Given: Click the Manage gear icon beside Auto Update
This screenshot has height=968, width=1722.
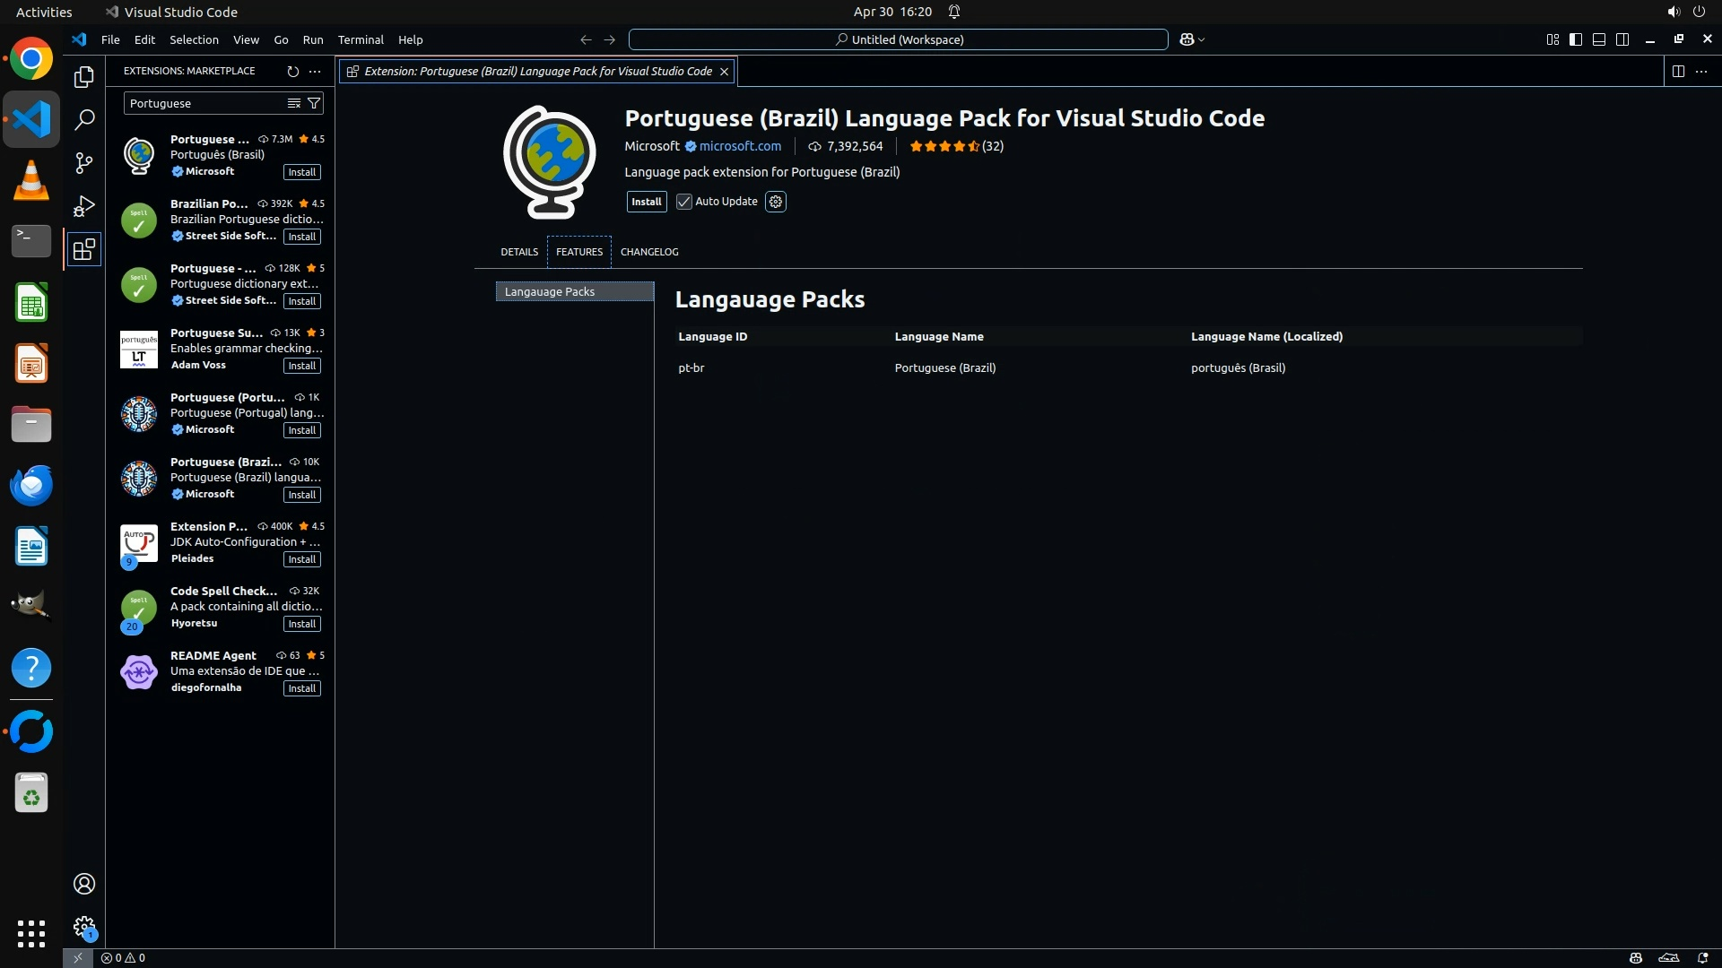Looking at the screenshot, I should [776, 202].
